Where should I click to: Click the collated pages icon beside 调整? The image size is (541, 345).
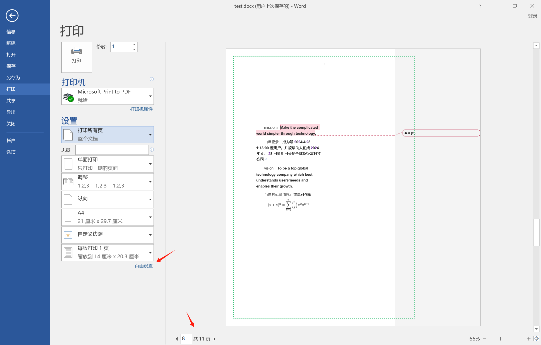[68, 182]
